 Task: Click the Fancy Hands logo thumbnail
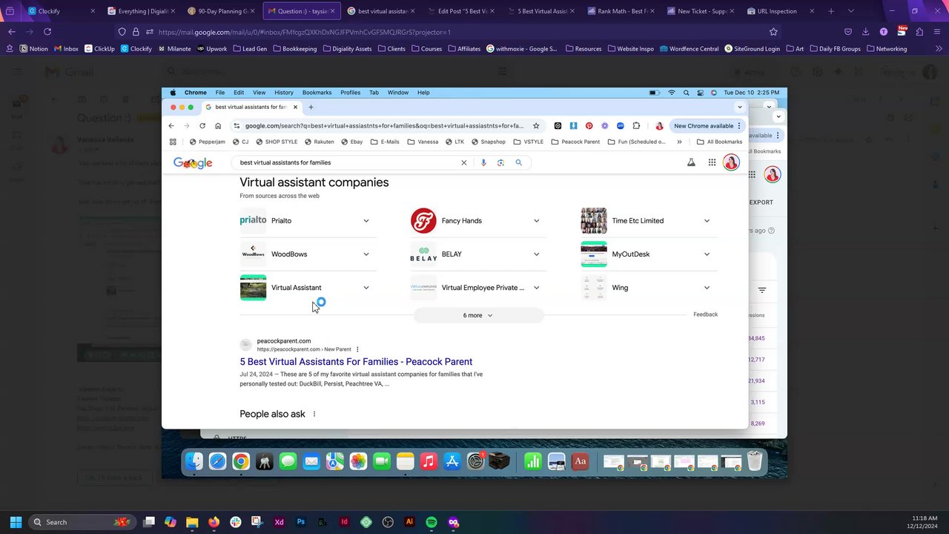click(x=423, y=221)
